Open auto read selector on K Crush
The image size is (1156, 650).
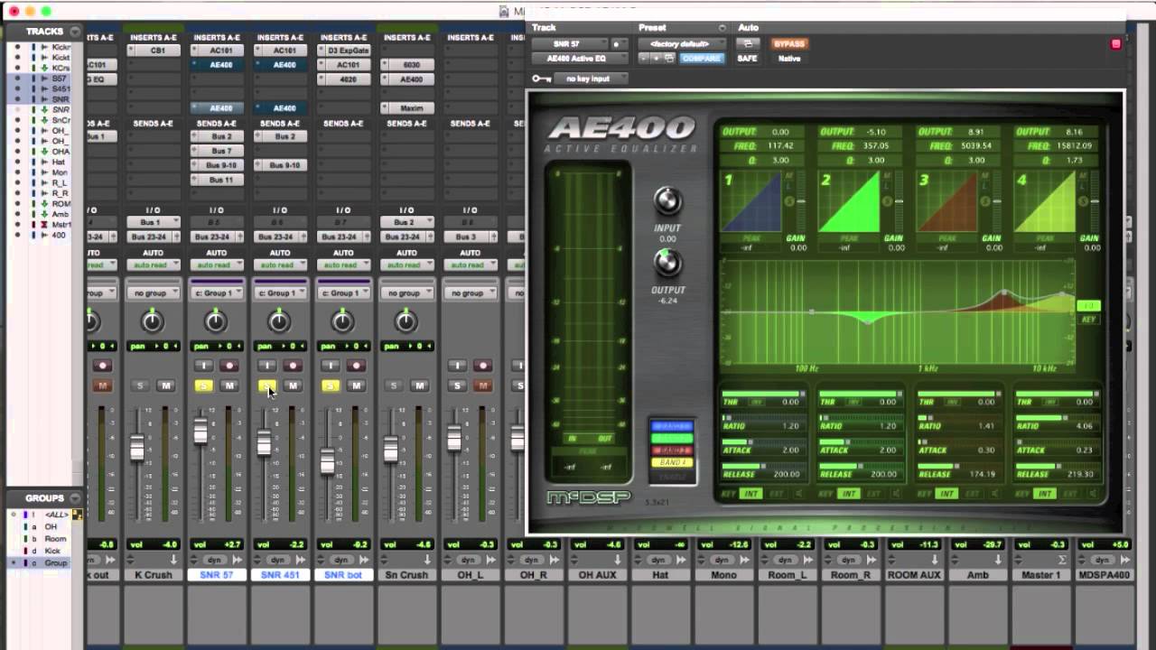(153, 265)
